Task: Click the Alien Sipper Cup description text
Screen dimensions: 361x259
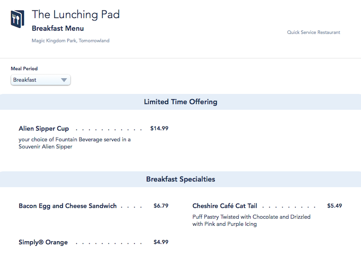Action: tap(75, 143)
